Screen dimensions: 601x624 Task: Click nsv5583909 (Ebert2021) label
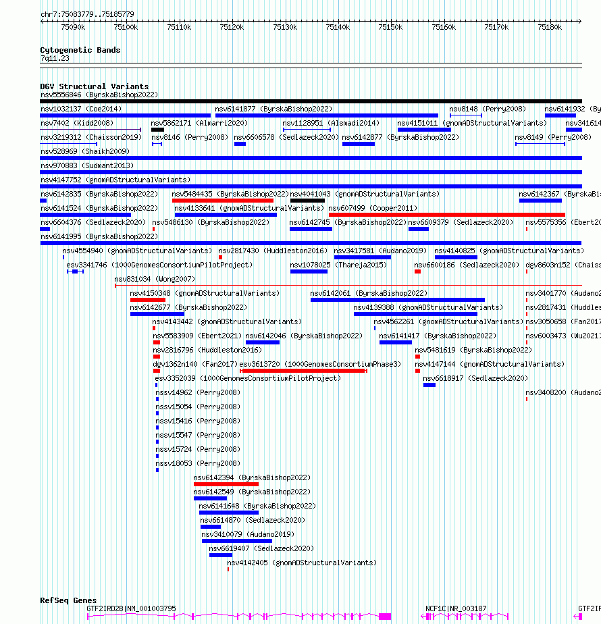197,336
